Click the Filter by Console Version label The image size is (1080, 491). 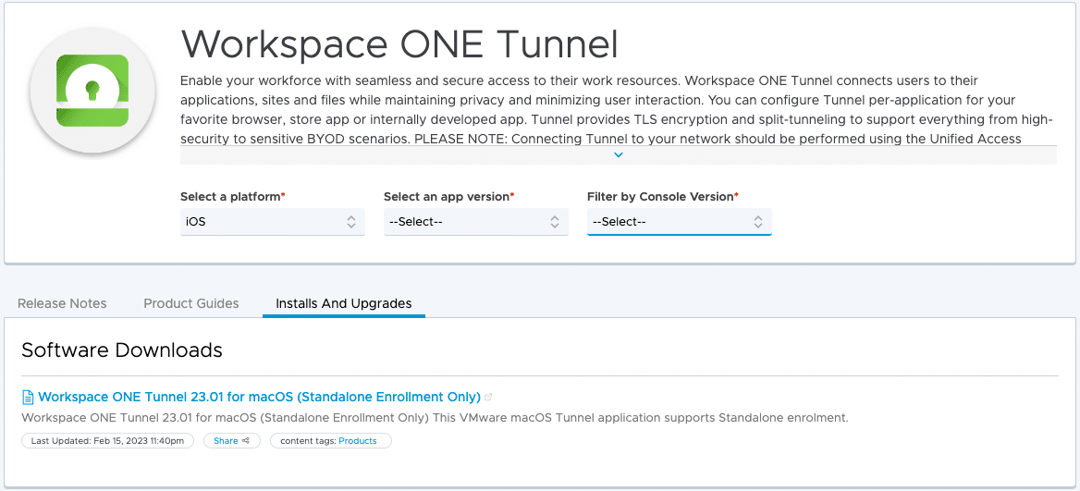point(661,197)
